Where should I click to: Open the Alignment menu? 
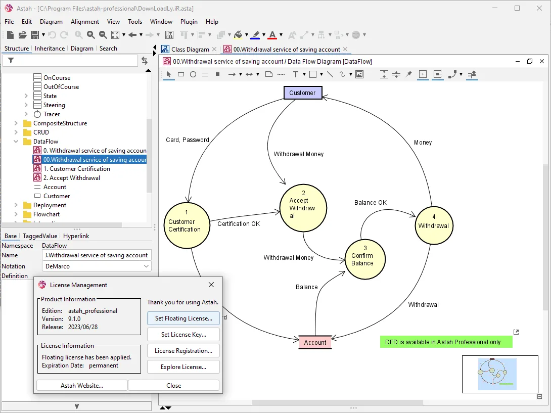tap(85, 21)
